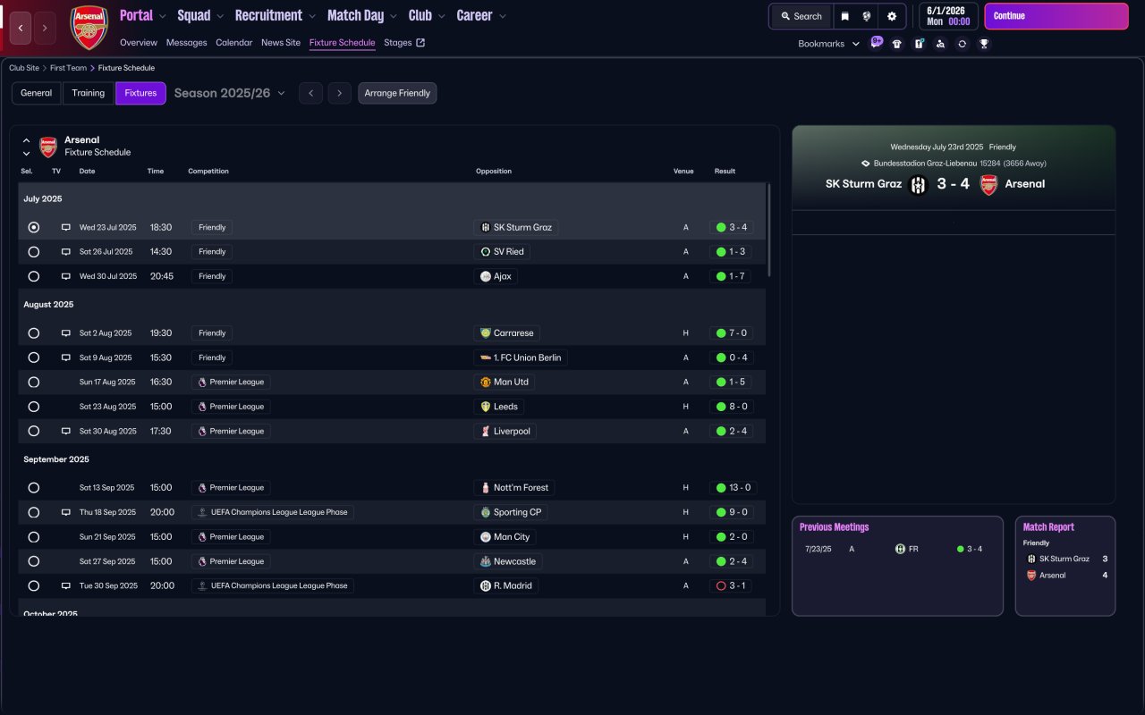Open the globe icon in top bar

click(x=867, y=16)
